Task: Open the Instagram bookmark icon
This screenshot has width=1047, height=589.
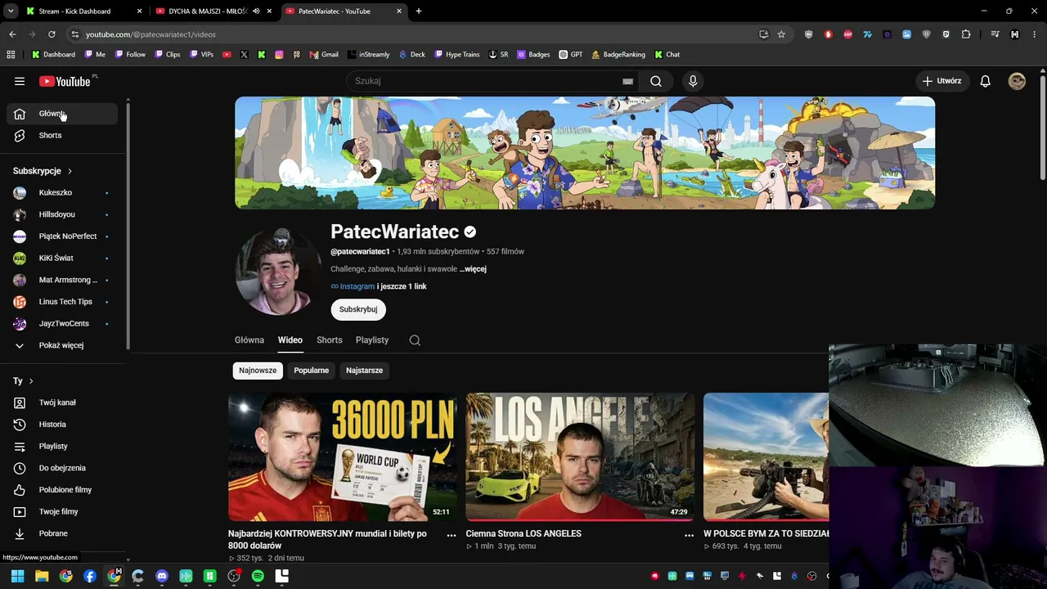Action: tap(279, 55)
